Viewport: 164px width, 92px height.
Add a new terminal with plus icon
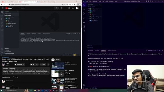pyautogui.click(x=154, y=51)
